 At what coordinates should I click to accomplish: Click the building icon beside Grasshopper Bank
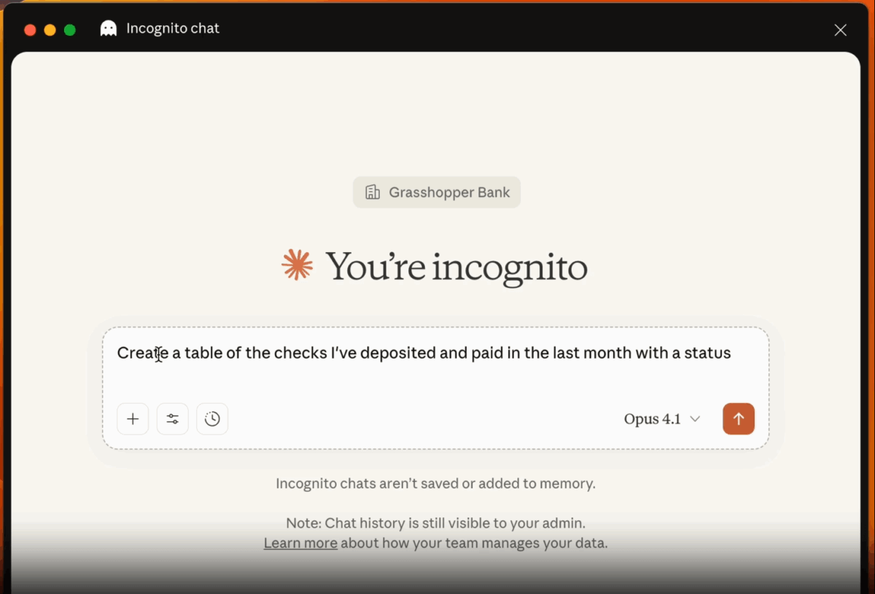point(373,192)
